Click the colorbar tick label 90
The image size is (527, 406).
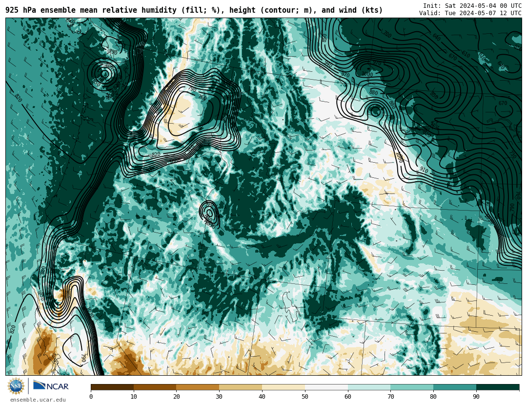476,397
